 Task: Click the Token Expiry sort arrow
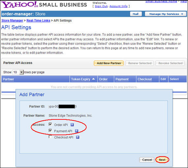(x=94, y=79)
